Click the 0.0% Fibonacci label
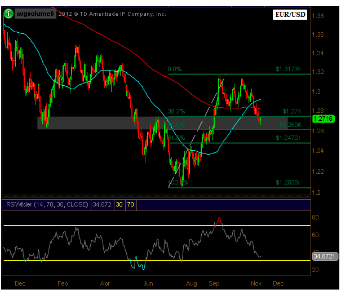The width and height of the screenshot is (341, 298). tap(175, 69)
